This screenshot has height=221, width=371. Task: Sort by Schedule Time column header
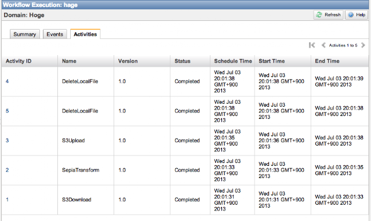(x=232, y=61)
